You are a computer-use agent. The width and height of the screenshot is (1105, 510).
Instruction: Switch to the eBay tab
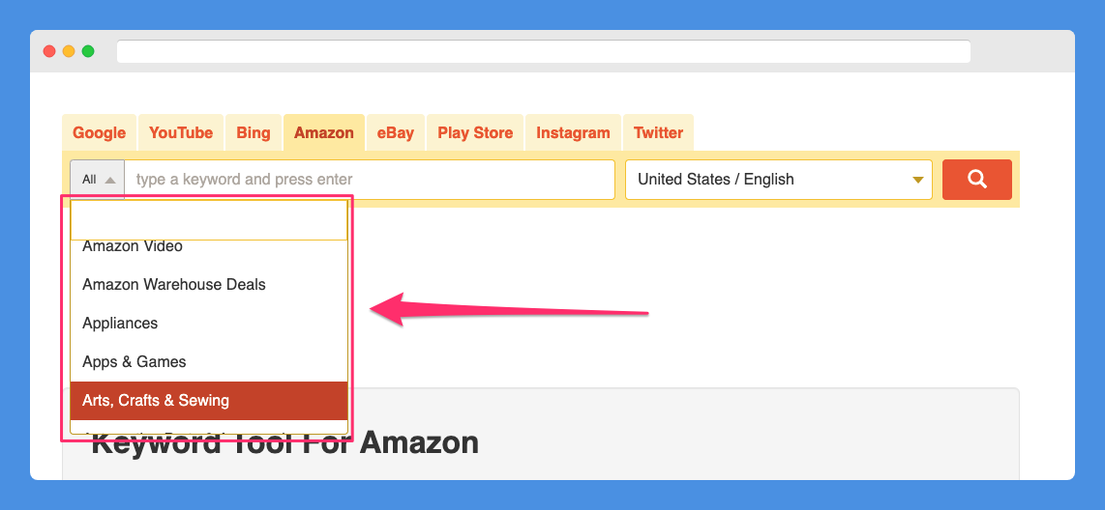point(396,132)
